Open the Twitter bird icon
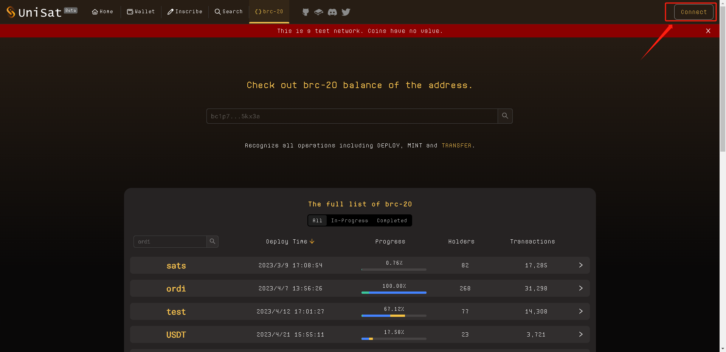This screenshot has height=352, width=726. tap(346, 12)
